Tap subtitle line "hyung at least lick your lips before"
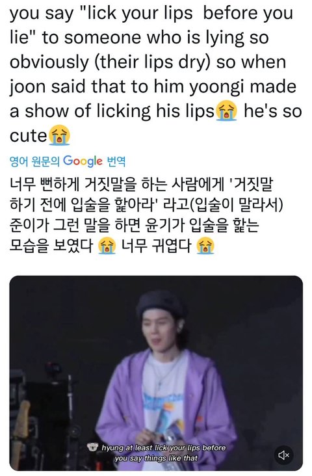This screenshot has height=476, width=312. coord(164,447)
